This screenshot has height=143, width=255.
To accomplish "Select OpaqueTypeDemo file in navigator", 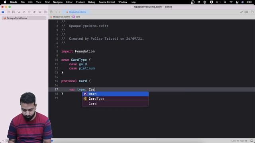I will [24, 18].
